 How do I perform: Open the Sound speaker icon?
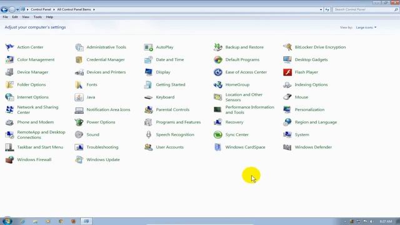pyautogui.click(x=79, y=135)
